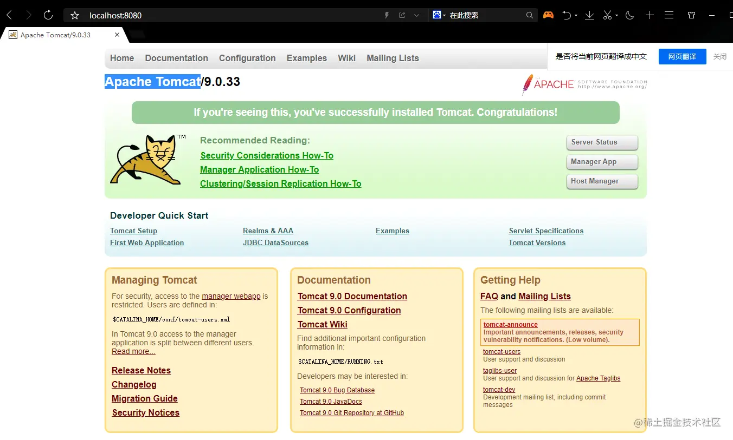Viewport: 733px width, 440px height.
Task: Open Clustering/Session Replication How-To link
Action: coord(280,183)
